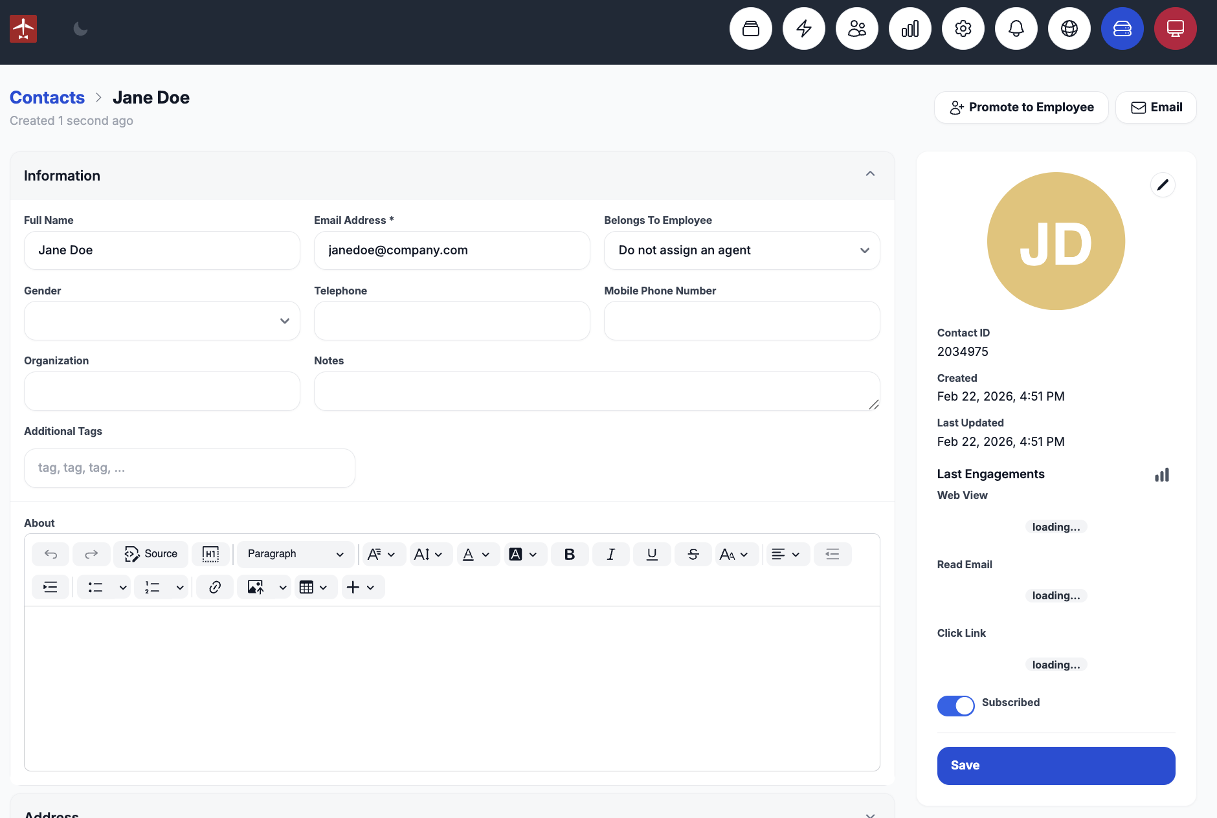Click the pencil edit avatar icon

point(1162,185)
